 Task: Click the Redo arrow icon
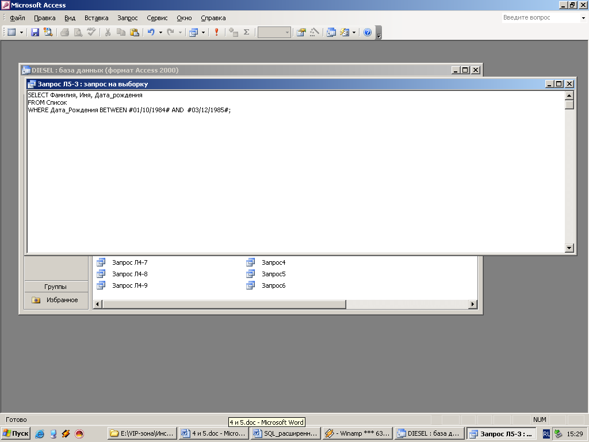(x=170, y=32)
